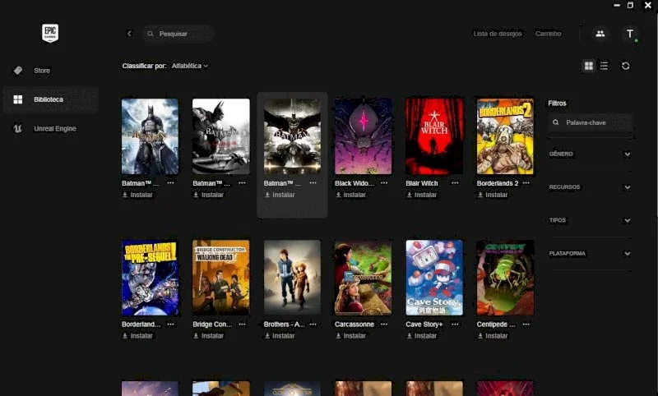Click the Cave Story+ title text
The height and width of the screenshot is (396, 658).
click(x=424, y=325)
